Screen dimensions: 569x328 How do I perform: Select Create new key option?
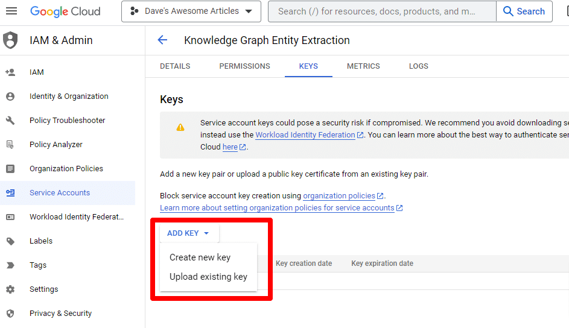pos(200,257)
